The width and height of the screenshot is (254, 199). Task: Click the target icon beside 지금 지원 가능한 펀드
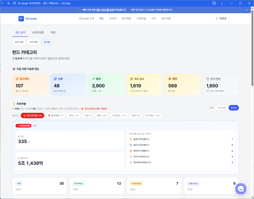coord(14,69)
